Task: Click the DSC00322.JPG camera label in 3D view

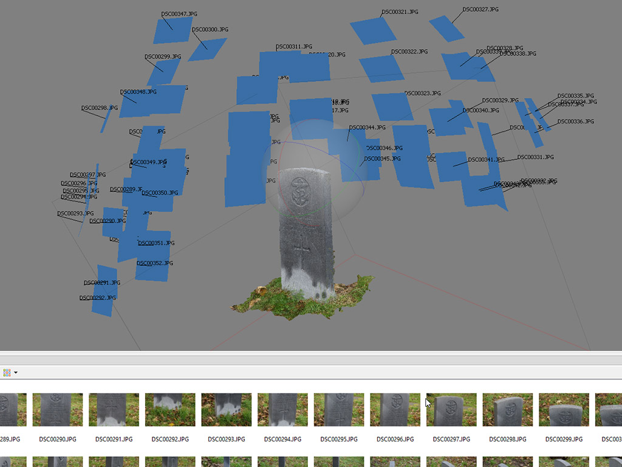Action: click(409, 52)
